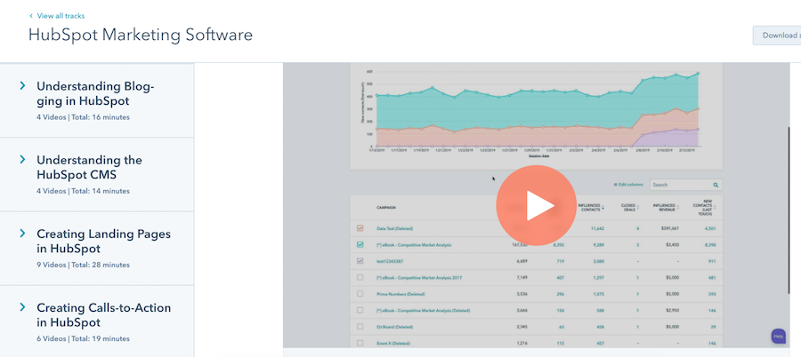Go back via View all tracks link
The image size is (801, 357).
(61, 16)
